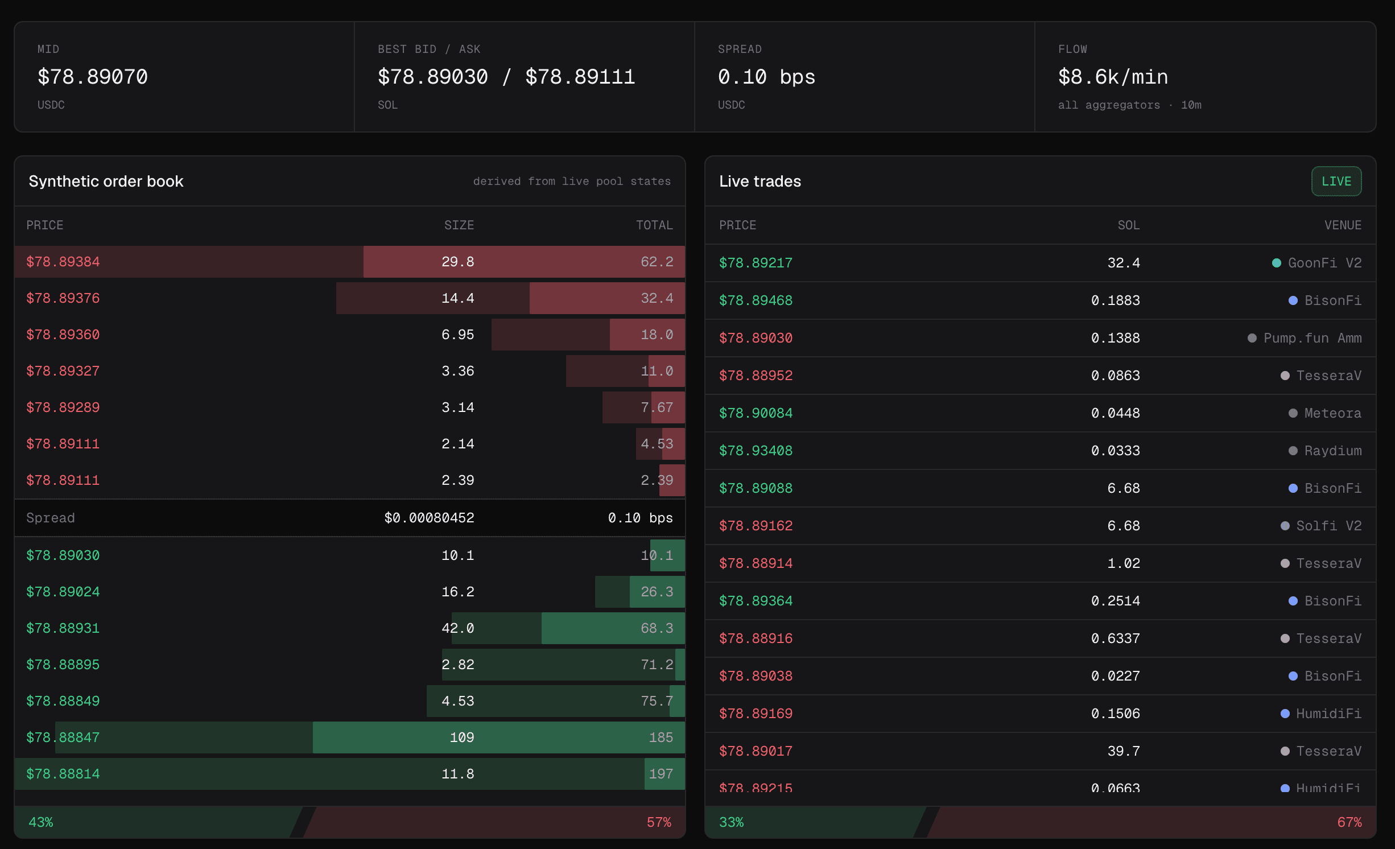Click trade price $78.89162
Viewport: 1395px width, 849px height.
pyautogui.click(x=756, y=526)
